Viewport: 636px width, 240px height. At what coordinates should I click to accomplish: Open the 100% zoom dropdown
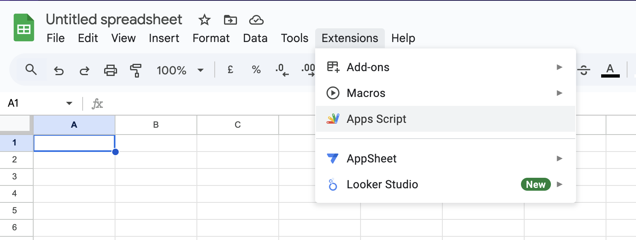click(x=180, y=70)
